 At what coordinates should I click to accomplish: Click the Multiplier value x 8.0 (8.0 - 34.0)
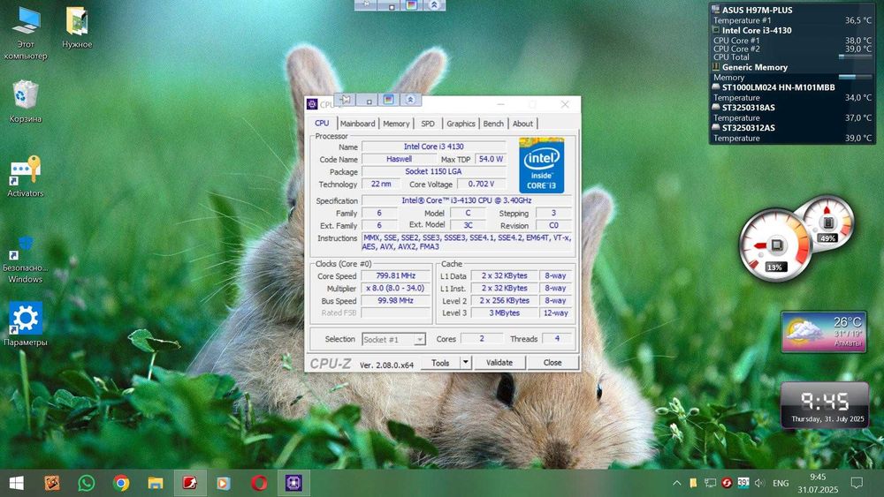(x=396, y=288)
